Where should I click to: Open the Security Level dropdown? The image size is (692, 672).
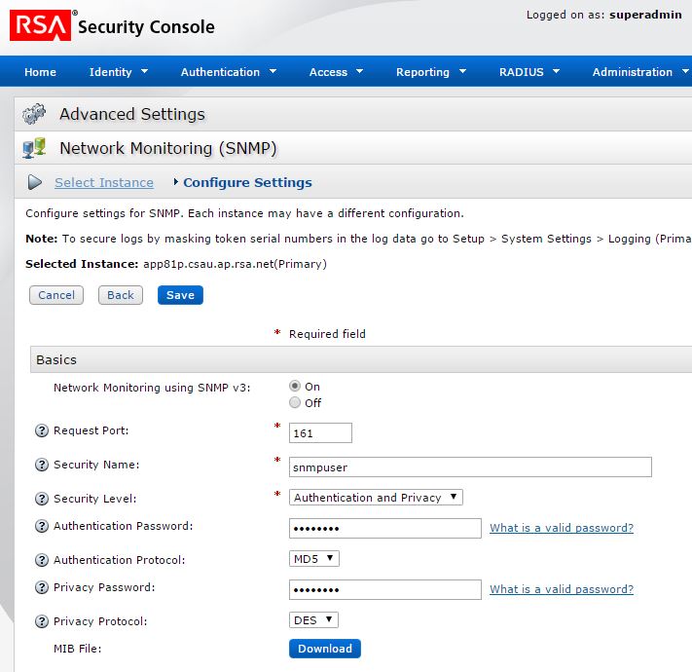(x=376, y=498)
